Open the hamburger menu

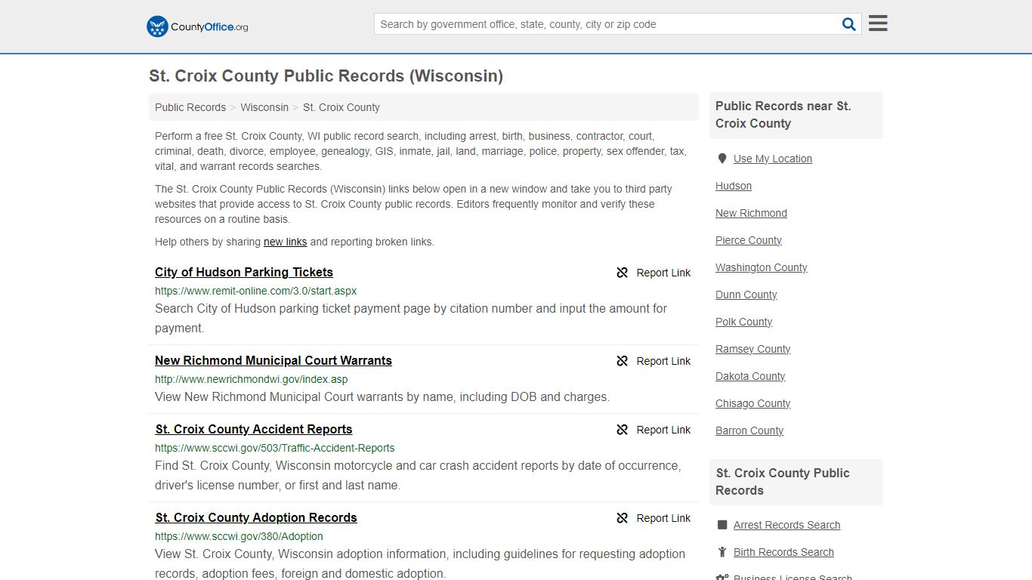(878, 23)
